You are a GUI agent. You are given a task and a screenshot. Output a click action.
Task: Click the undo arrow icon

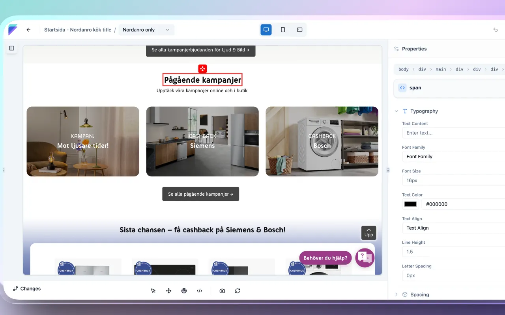click(496, 30)
